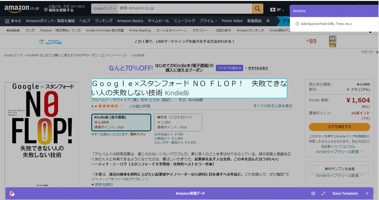Click the 無料サンプルを送信 button
The image size is (379, 200).
339,169
